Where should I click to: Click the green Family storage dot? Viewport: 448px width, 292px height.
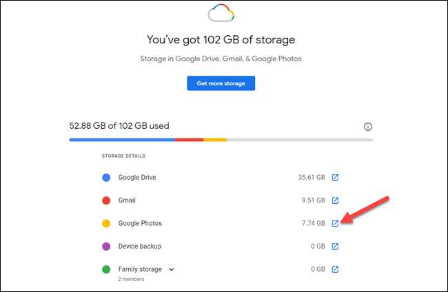click(107, 269)
